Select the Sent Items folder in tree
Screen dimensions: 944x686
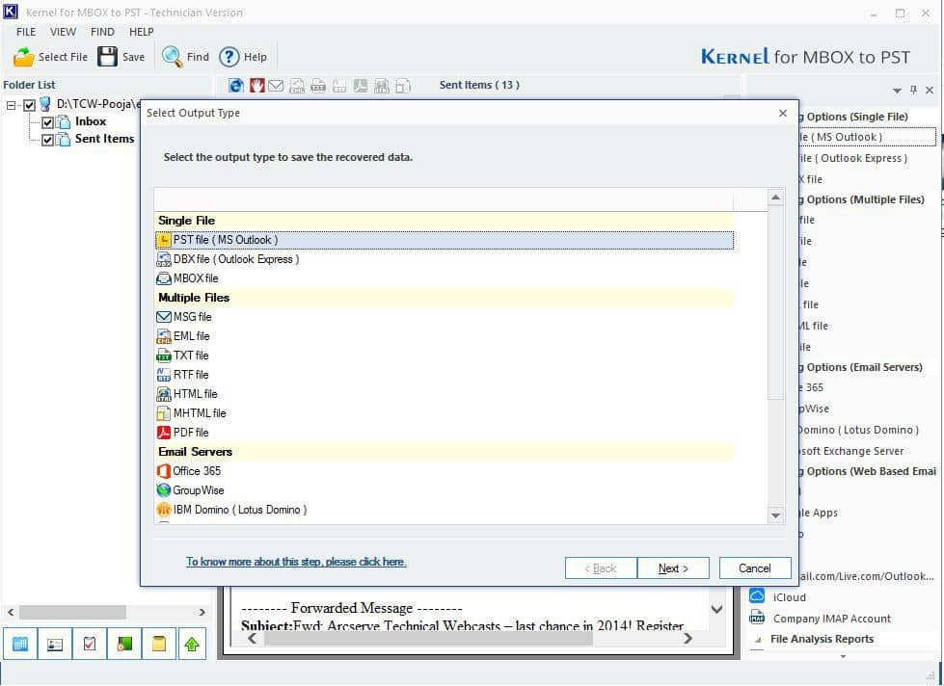(104, 139)
